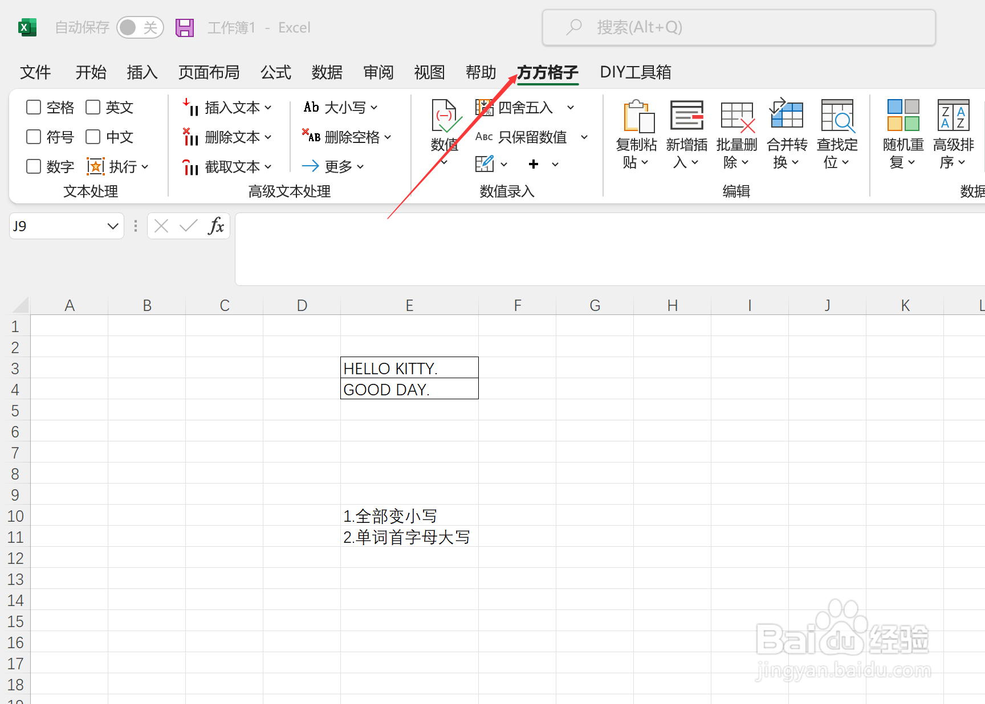
Task: Switch to the 开始 tab
Action: 91,72
